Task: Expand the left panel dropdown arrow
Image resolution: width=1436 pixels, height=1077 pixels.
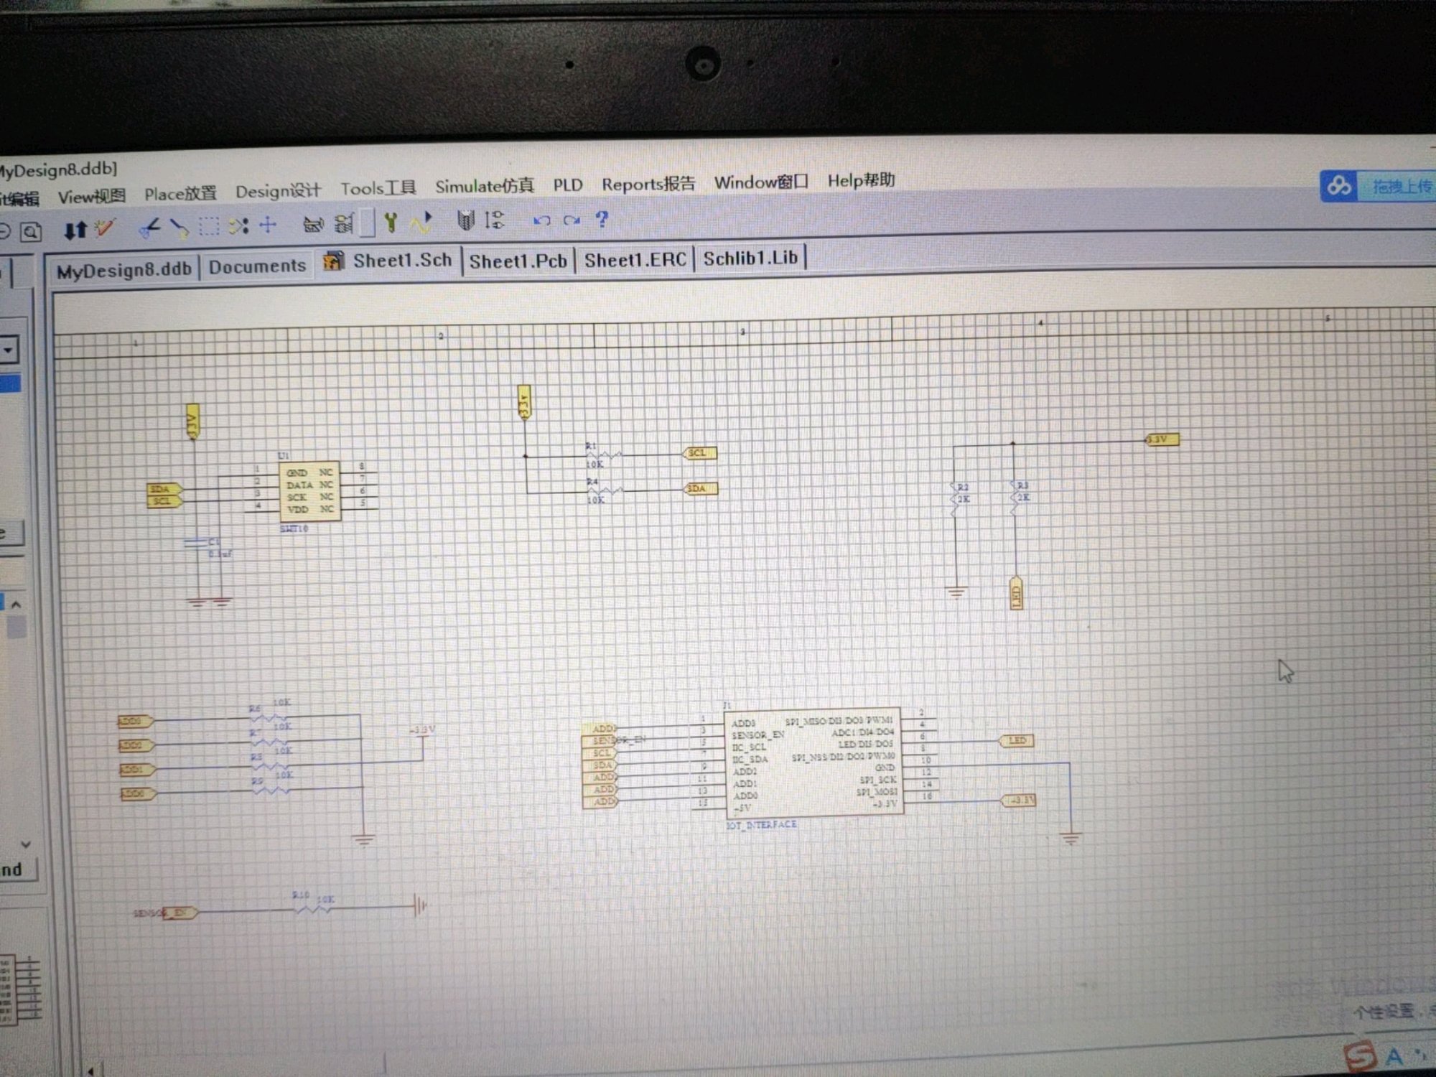Action: click(9, 350)
